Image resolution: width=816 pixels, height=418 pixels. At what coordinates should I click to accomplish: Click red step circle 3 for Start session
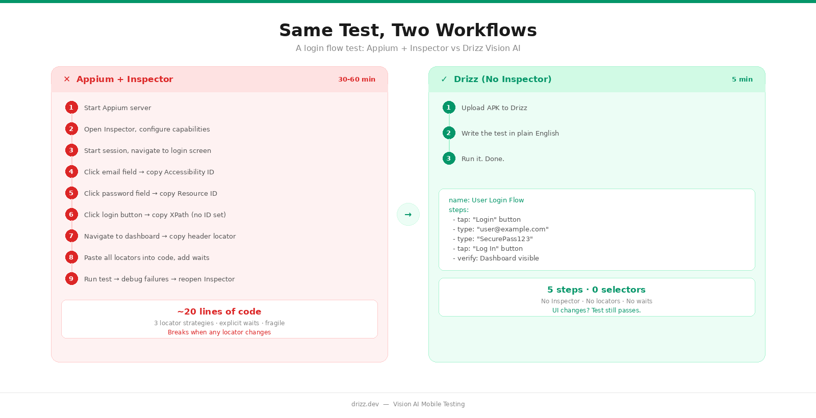71,150
